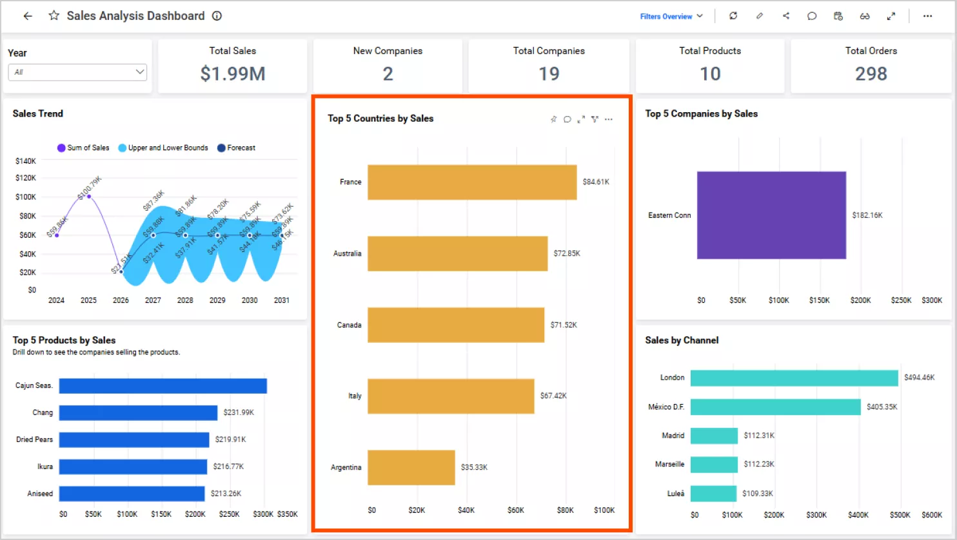
Task: Drill down on the Cajun Seas. bar
Action: click(x=163, y=386)
